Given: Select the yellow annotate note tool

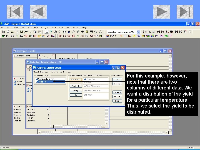Looking at the screenshot, I should (87, 32).
